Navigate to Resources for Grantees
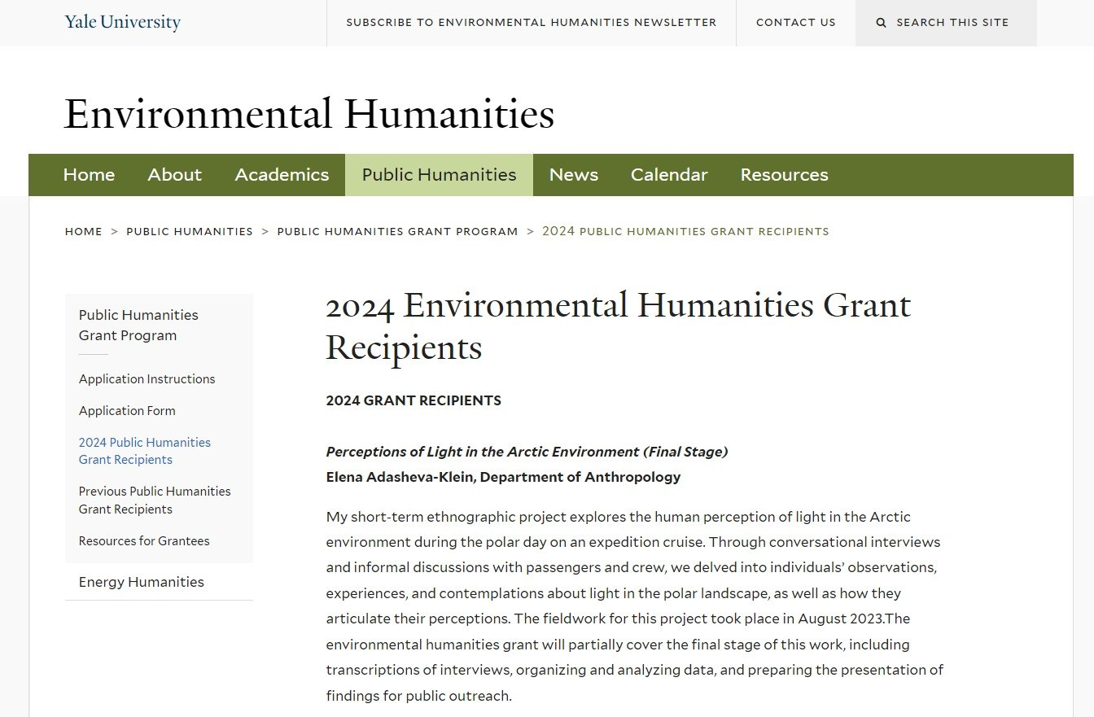 click(x=144, y=540)
